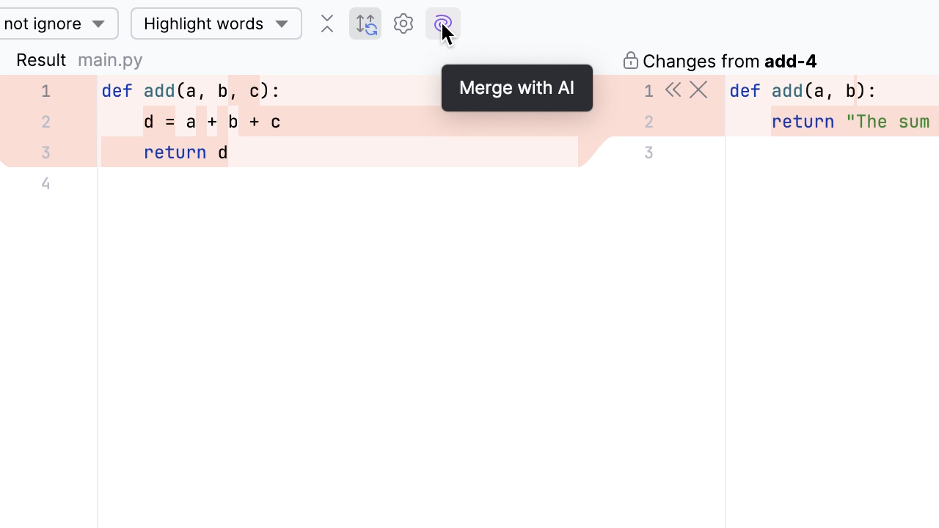The height and width of the screenshot is (528, 939).
Task: Open the diff settings gear
Action: point(403,24)
